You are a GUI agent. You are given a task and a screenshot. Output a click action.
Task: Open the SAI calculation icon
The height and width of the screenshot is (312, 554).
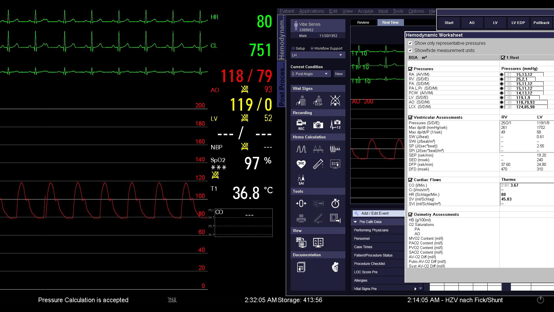[x=301, y=179]
